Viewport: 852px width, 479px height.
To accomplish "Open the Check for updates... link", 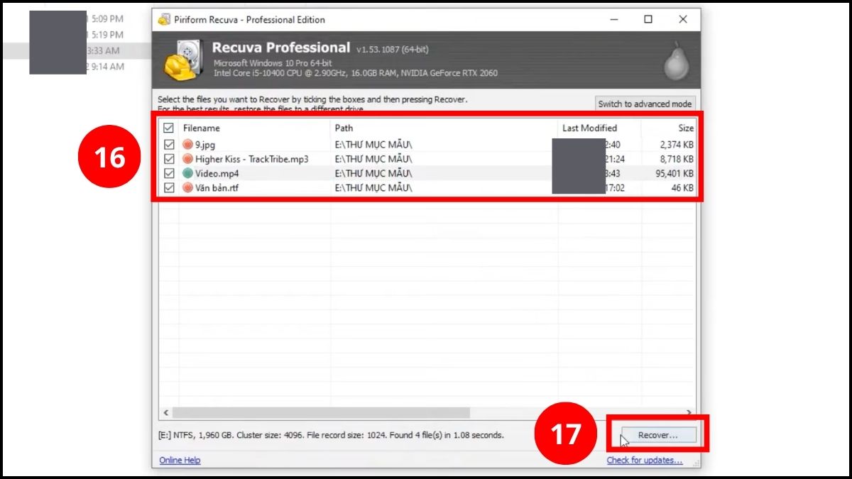I will pos(645,461).
